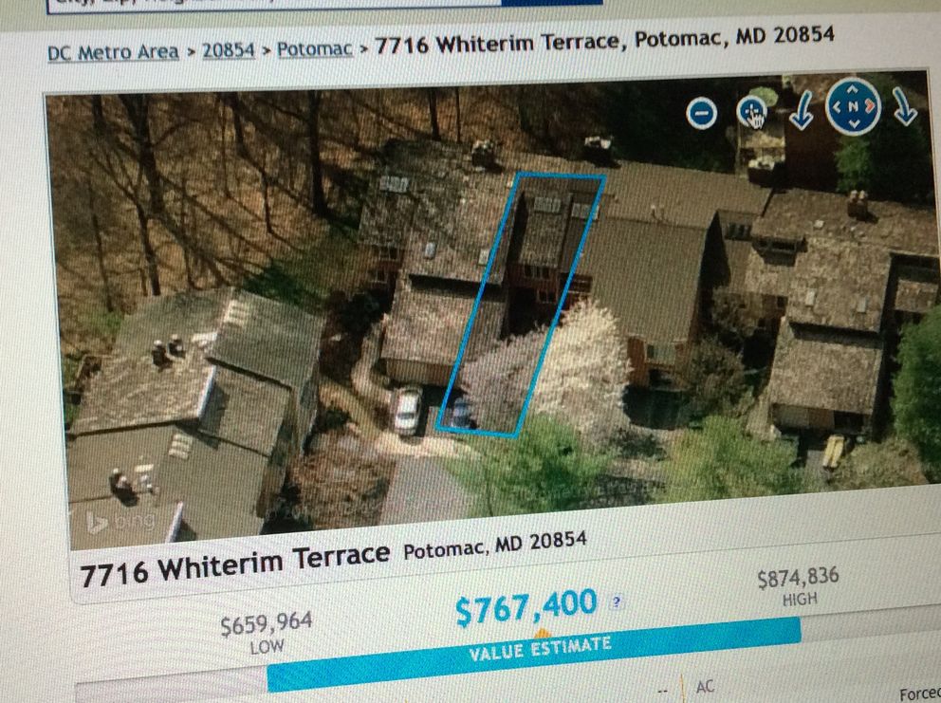Screen dimensions: 941x703
Task: Go to the 20854 zip code breadcrumb
Action: coord(228,50)
